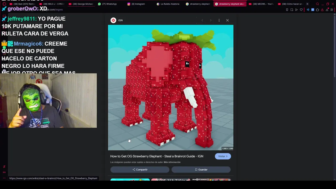Click the IGN source name text
Image resolution: width=336 pixels, height=189 pixels.
[x=120, y=20]
